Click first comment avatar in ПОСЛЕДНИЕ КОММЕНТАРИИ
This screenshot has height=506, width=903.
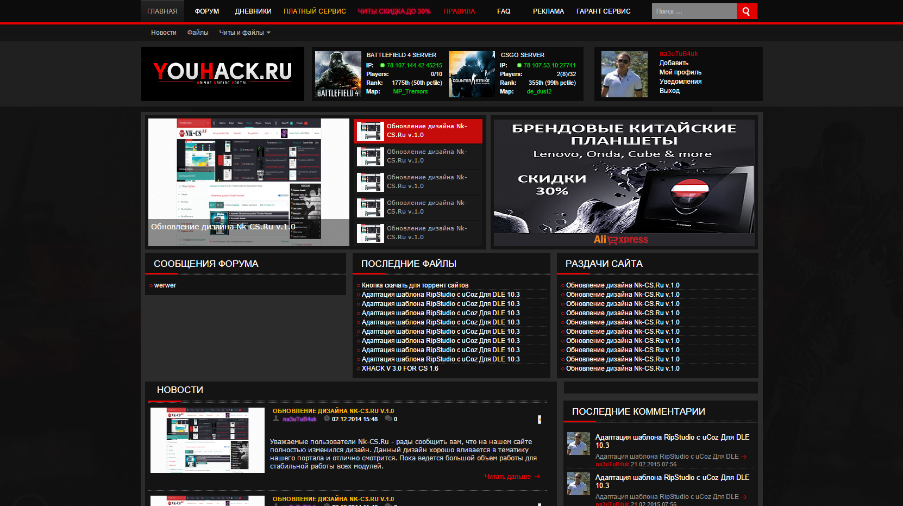[x=579, y=443]
